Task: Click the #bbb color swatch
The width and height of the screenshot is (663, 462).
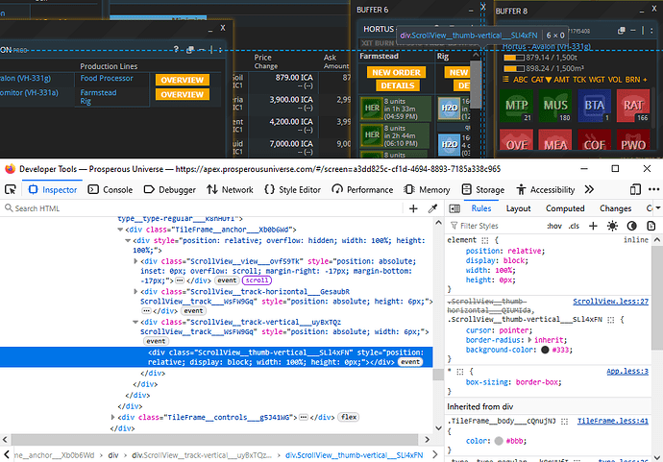Action: click(499, 441)
